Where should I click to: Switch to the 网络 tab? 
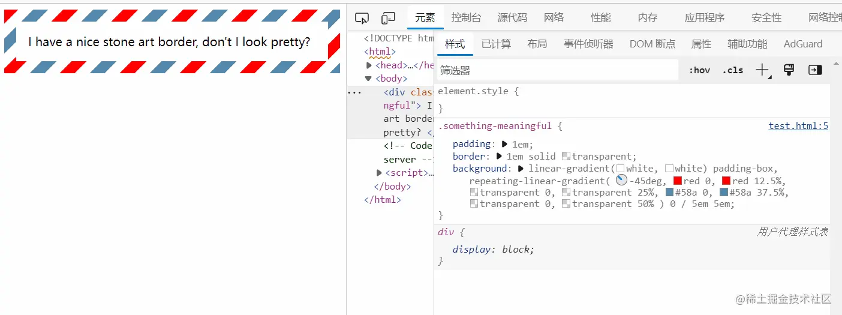pyautogui.click(x=554, y=18)
